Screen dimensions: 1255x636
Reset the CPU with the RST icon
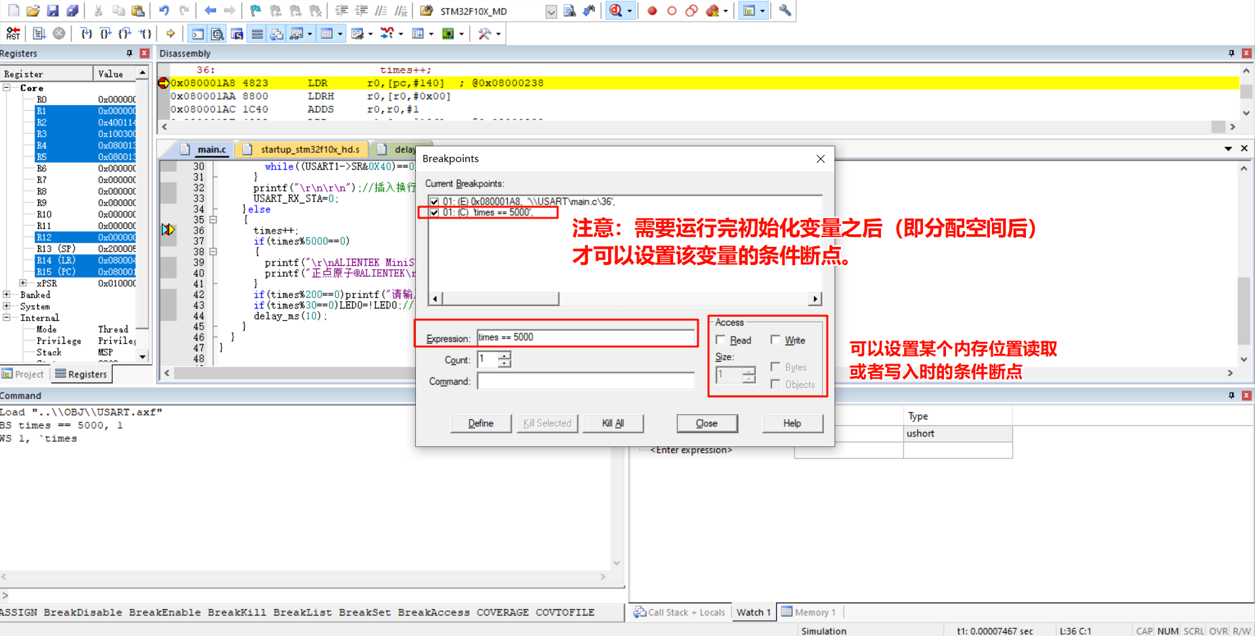pos(13,33)
